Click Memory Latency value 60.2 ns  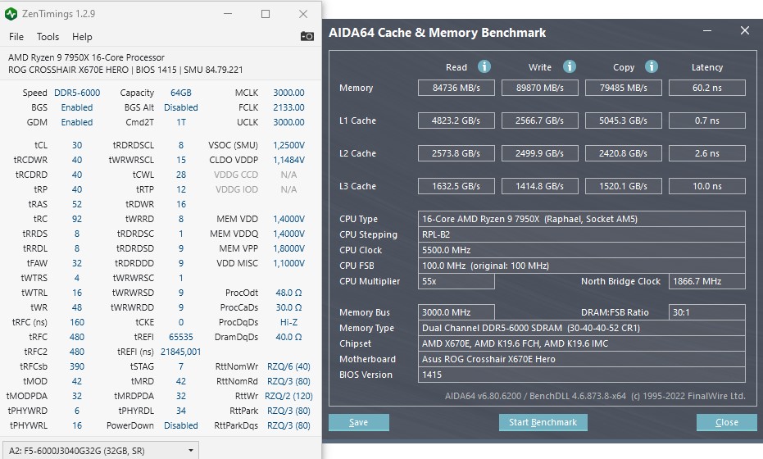point(707,88)
